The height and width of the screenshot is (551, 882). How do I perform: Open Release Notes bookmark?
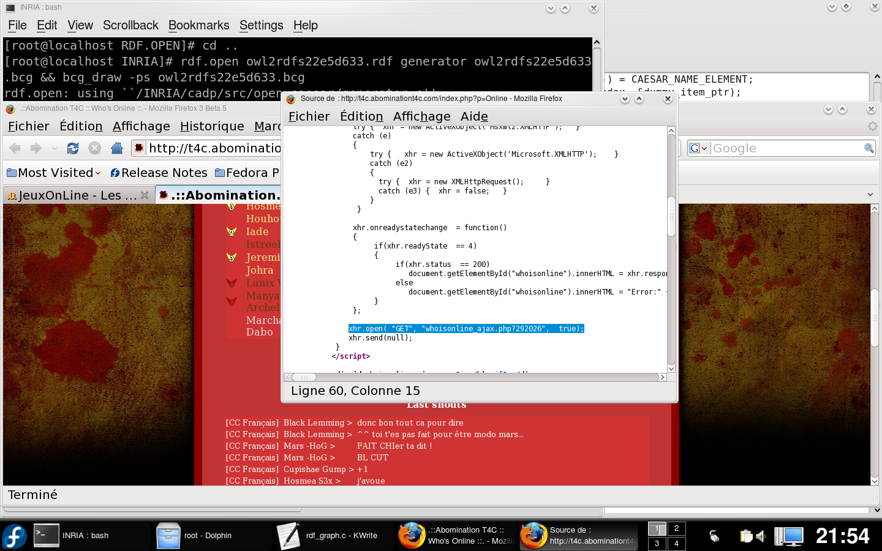[159, 173]
